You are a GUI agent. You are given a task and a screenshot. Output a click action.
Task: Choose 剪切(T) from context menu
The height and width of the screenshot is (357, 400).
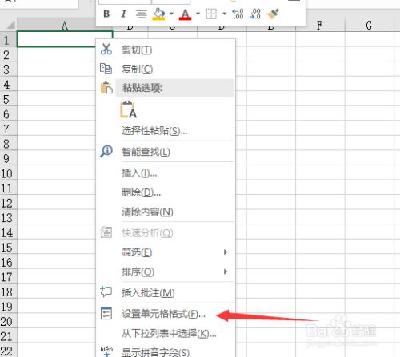(x=166, y=50)
